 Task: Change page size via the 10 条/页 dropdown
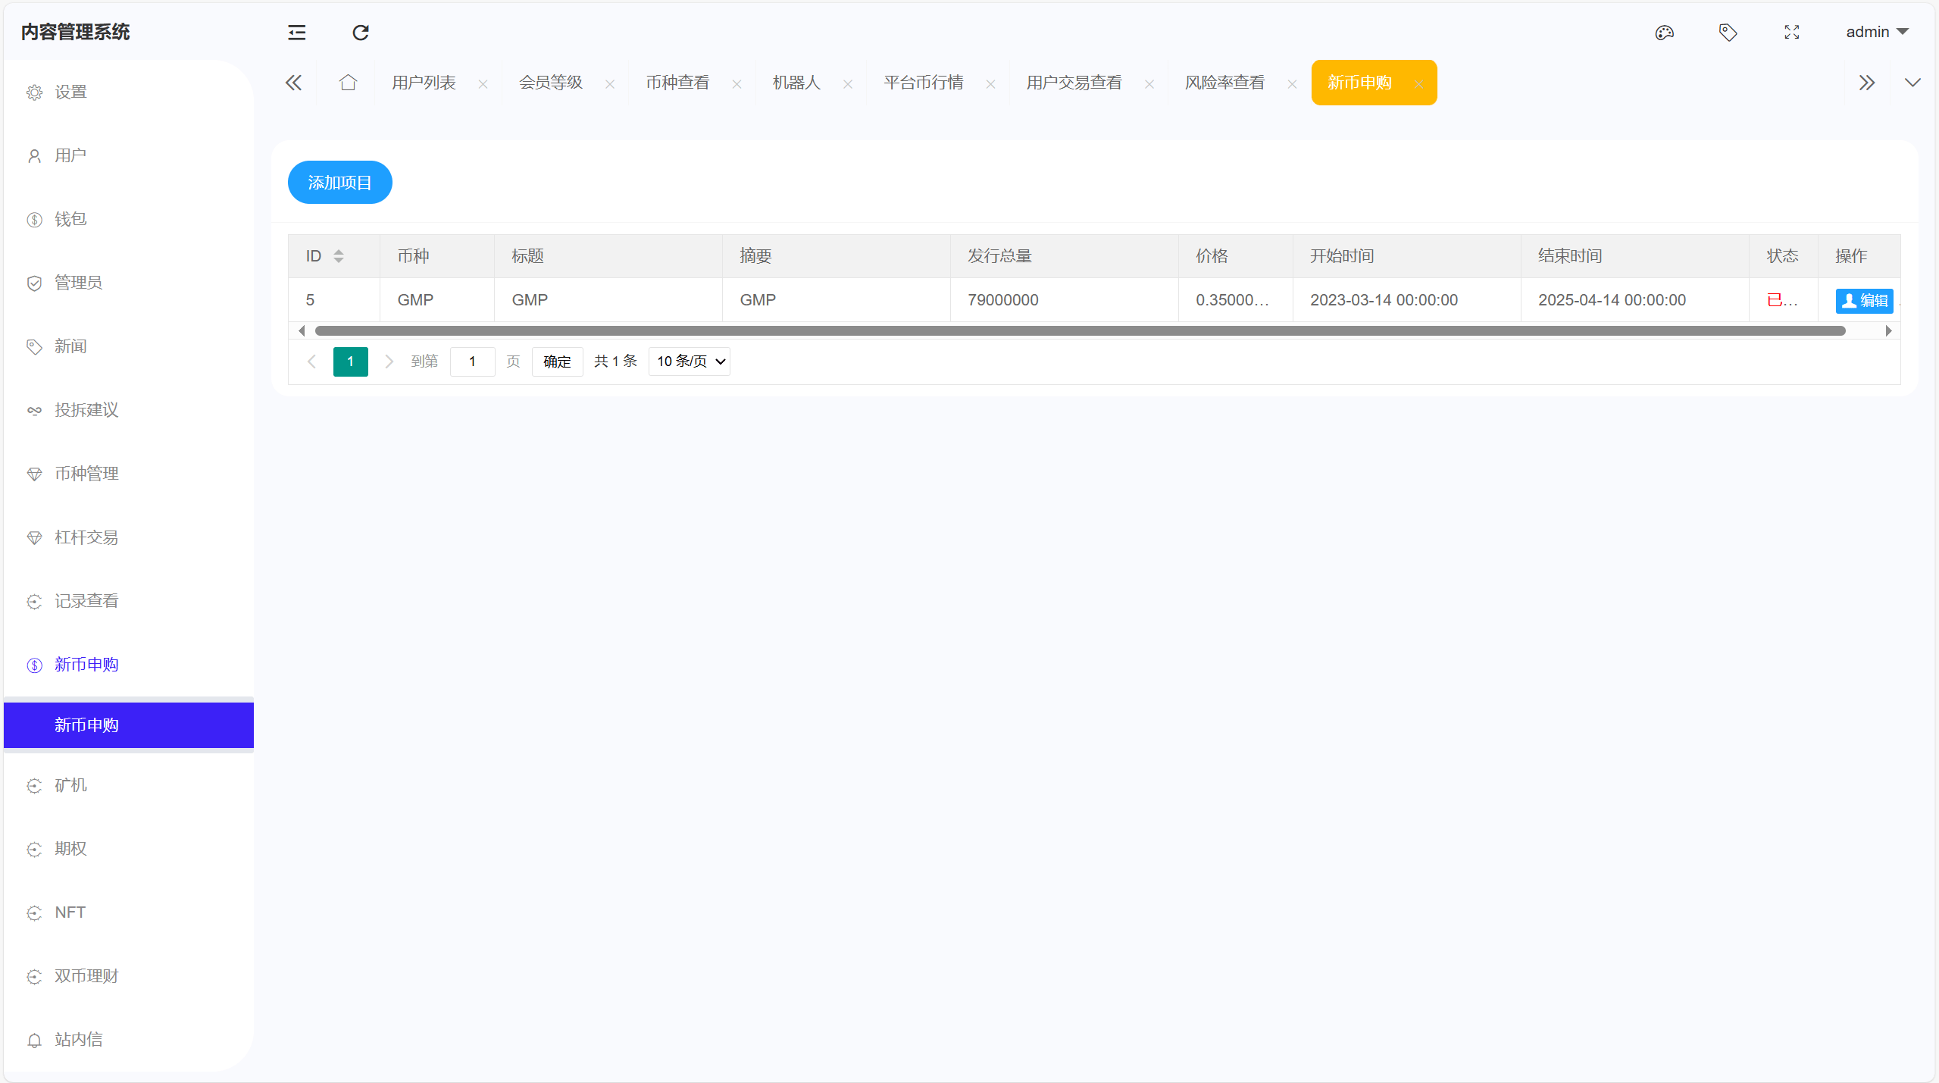click(x=688, y=361)
